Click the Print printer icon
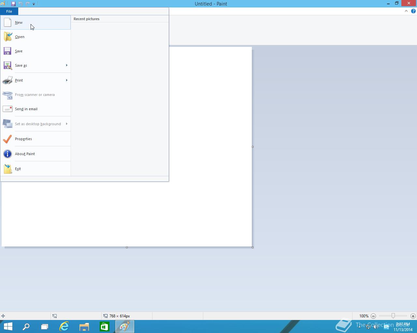Image resolution: width=417 pixels, height=333 pixels. point(7,80)
